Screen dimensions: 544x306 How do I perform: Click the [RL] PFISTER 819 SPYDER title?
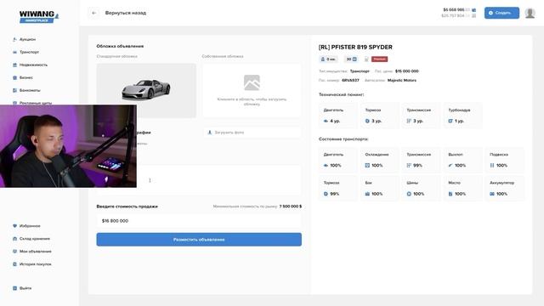(x=355, y=48)
